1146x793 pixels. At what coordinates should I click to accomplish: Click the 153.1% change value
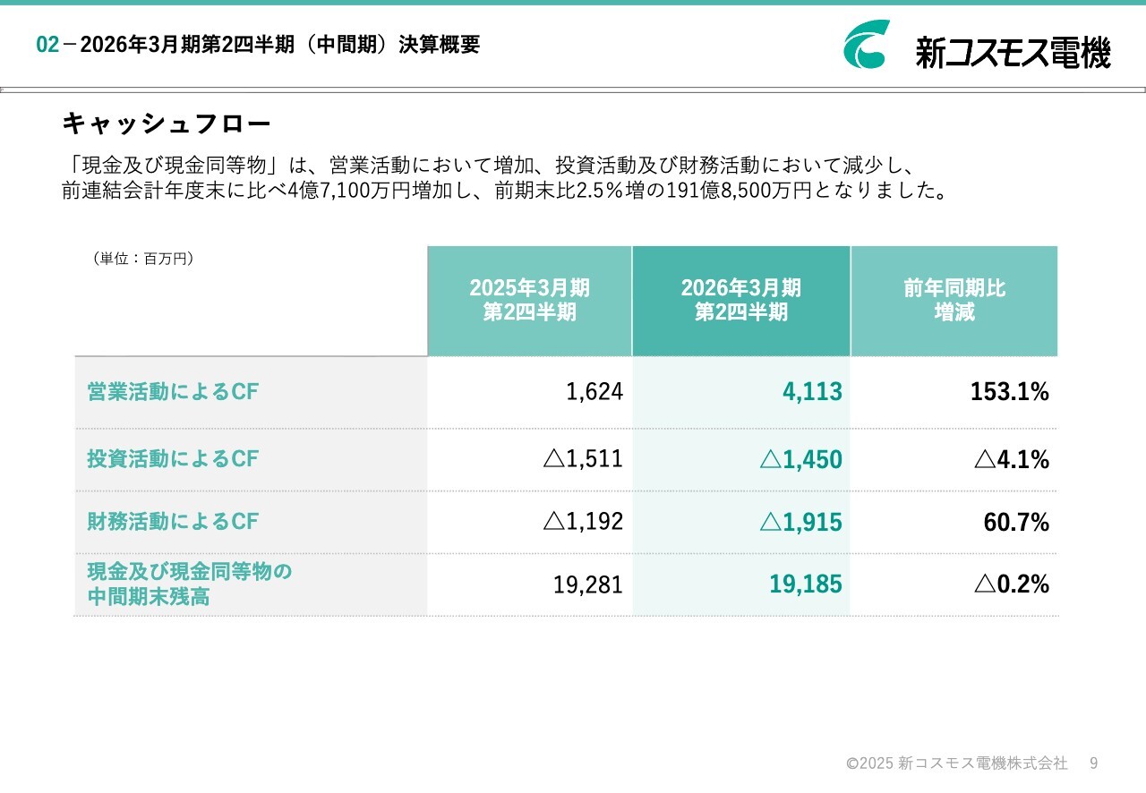tap(1010, 392)
